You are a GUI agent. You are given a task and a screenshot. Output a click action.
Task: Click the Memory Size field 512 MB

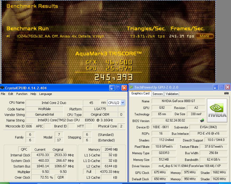[164, 160]
